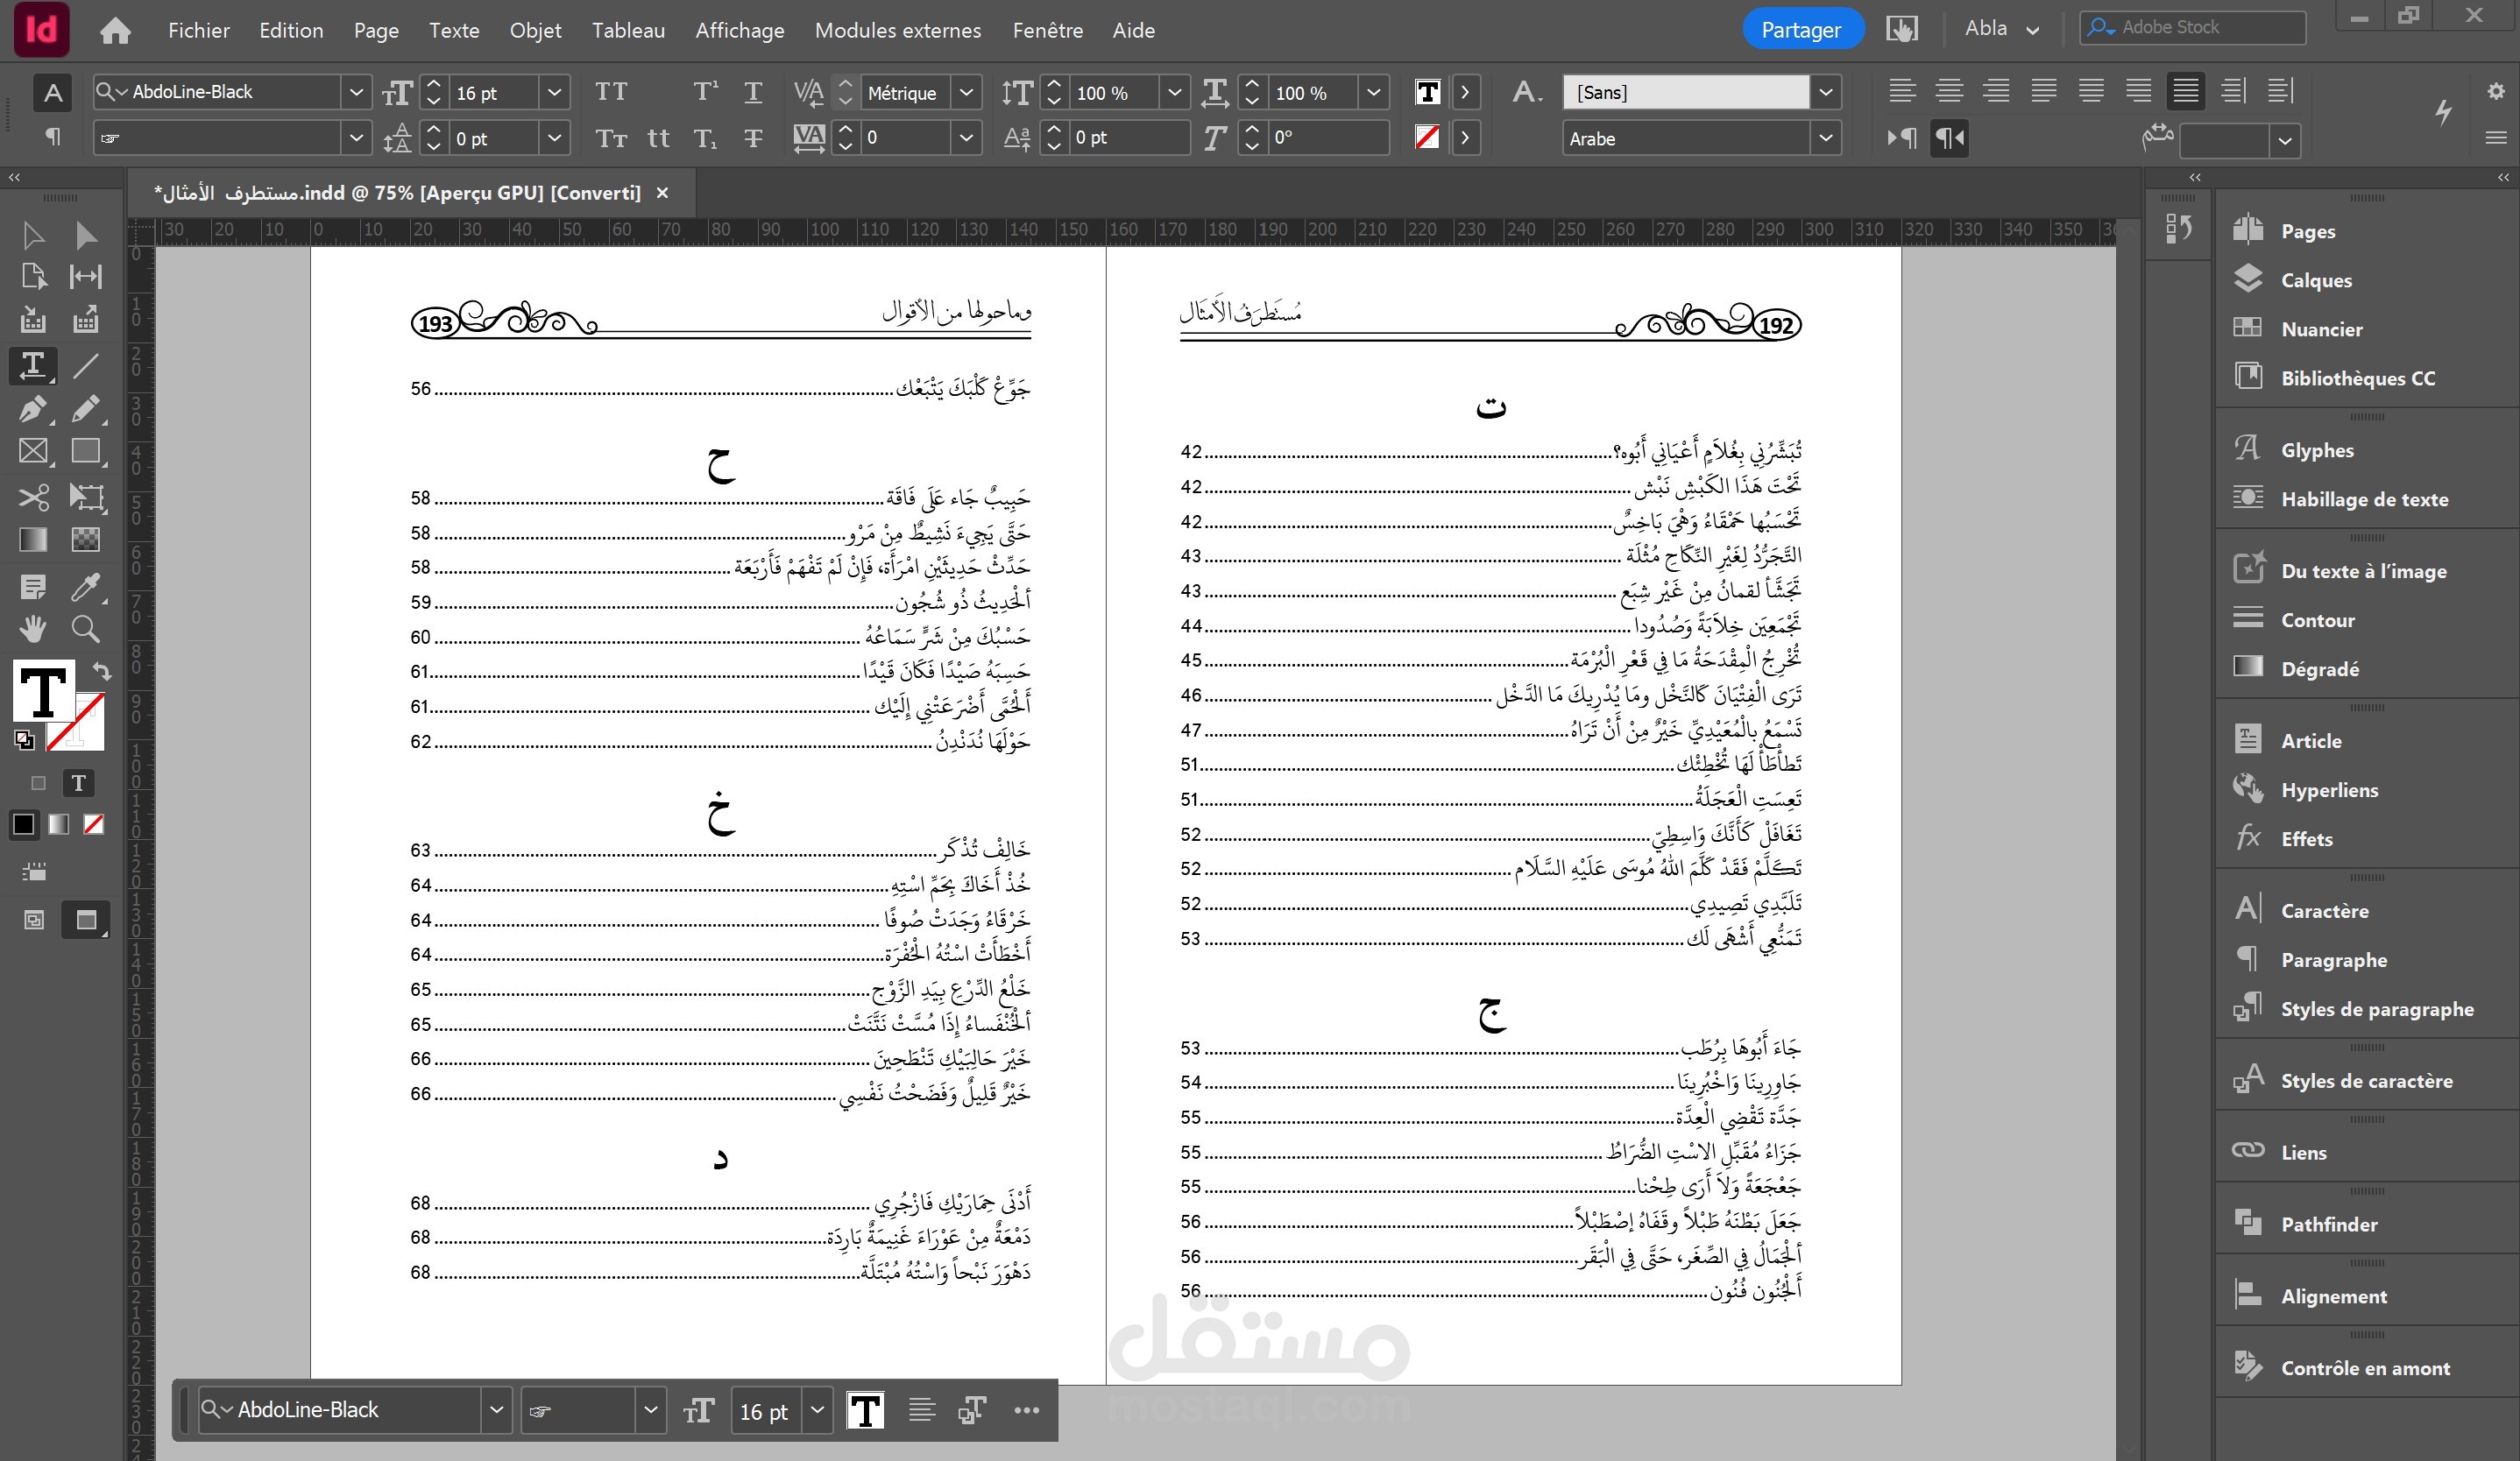This screenshot has height=1461, width=2520.
Task: Select the Type tool in toolbox
Action: [x=33, y=364]
